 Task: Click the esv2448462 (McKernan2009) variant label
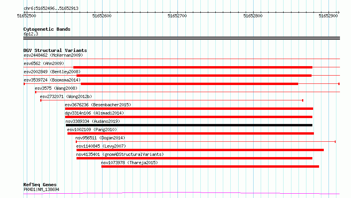click(53, 55)
